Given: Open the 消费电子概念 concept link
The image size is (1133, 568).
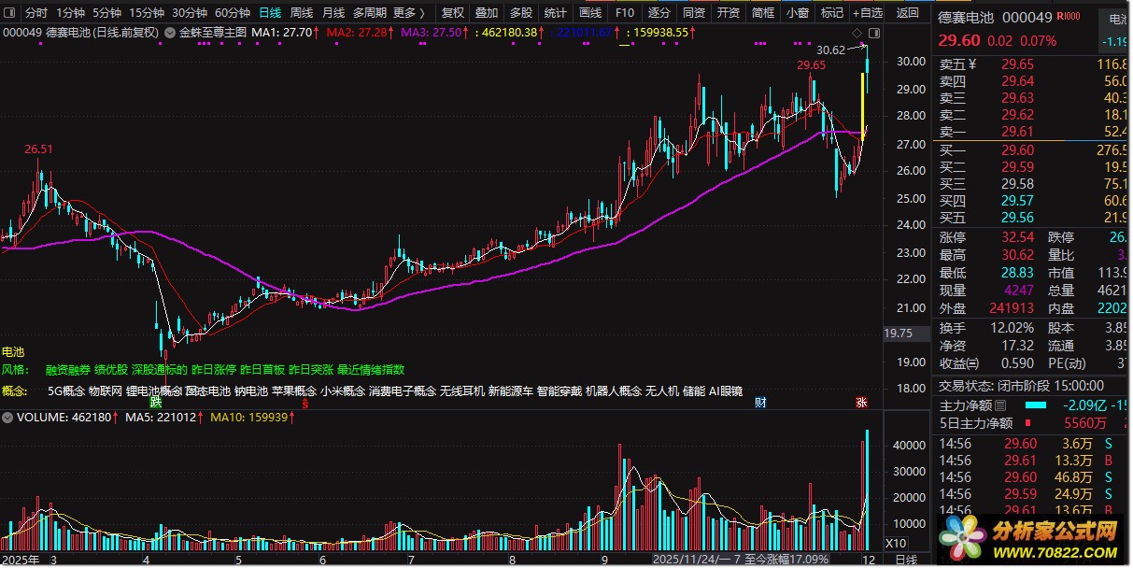Looking at the screenshot, I should coord(403,391).
